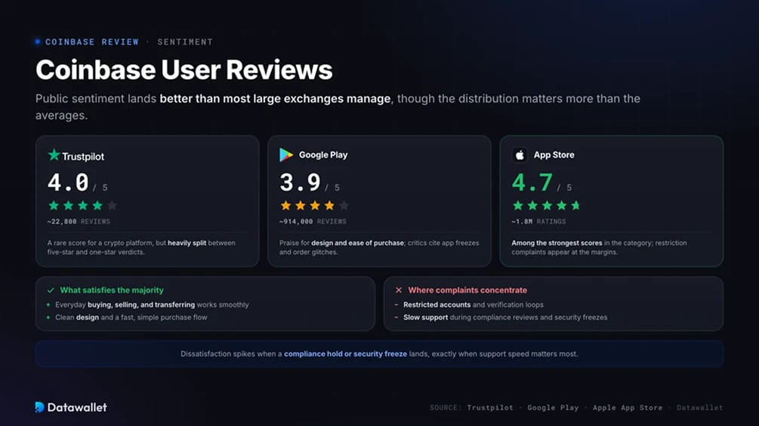Click the 'Restricted accounts' bullet
The width and height of the screenshot is (759, 426).
coord(474,305)
